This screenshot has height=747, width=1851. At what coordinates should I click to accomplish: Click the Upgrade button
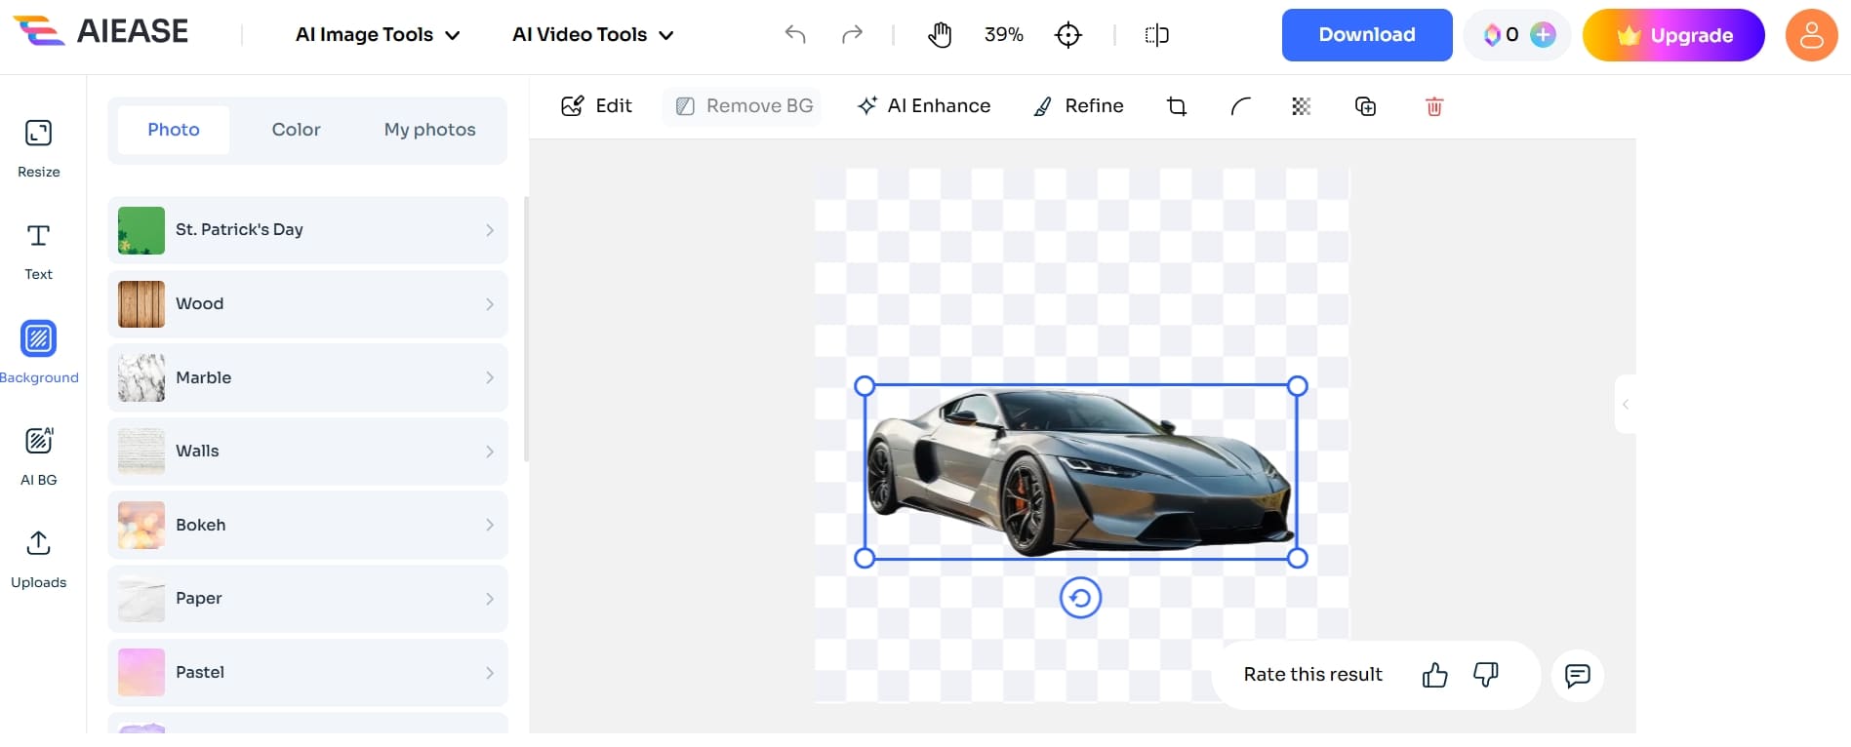1673,35
